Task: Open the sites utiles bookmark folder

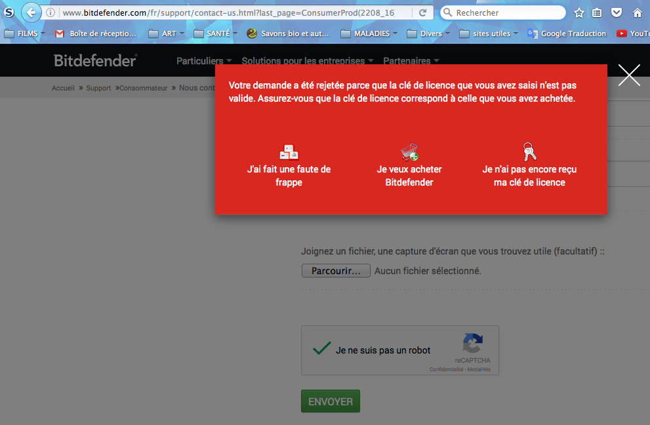Action: click(x=489, y=33)
